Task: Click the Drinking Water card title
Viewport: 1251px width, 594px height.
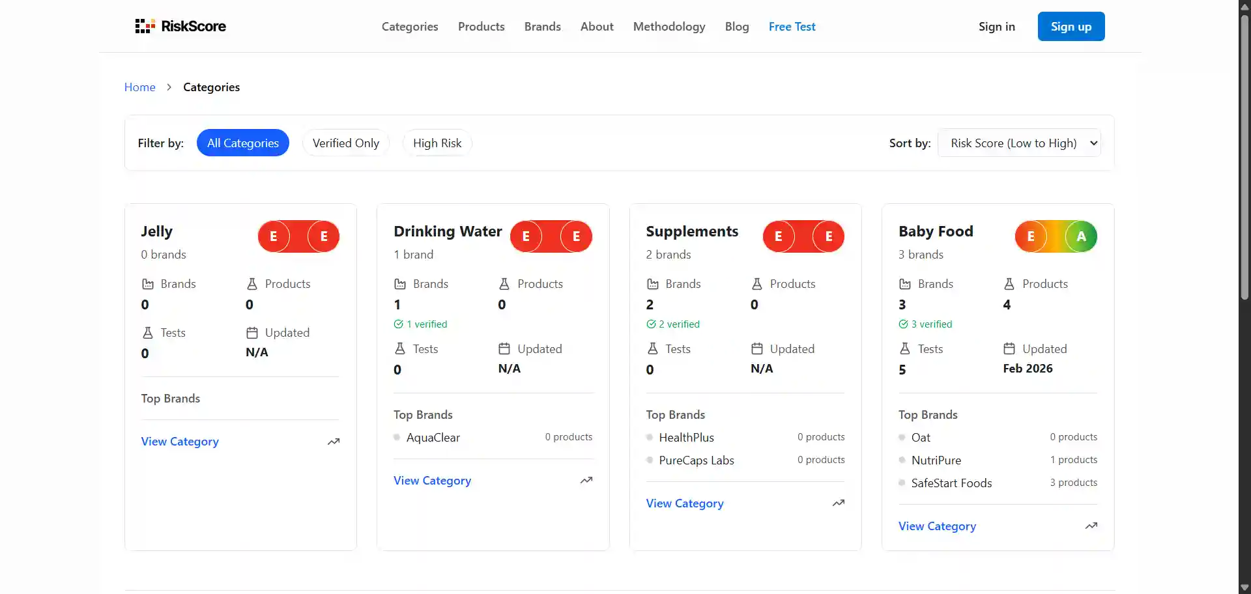Action: (448, 232)
